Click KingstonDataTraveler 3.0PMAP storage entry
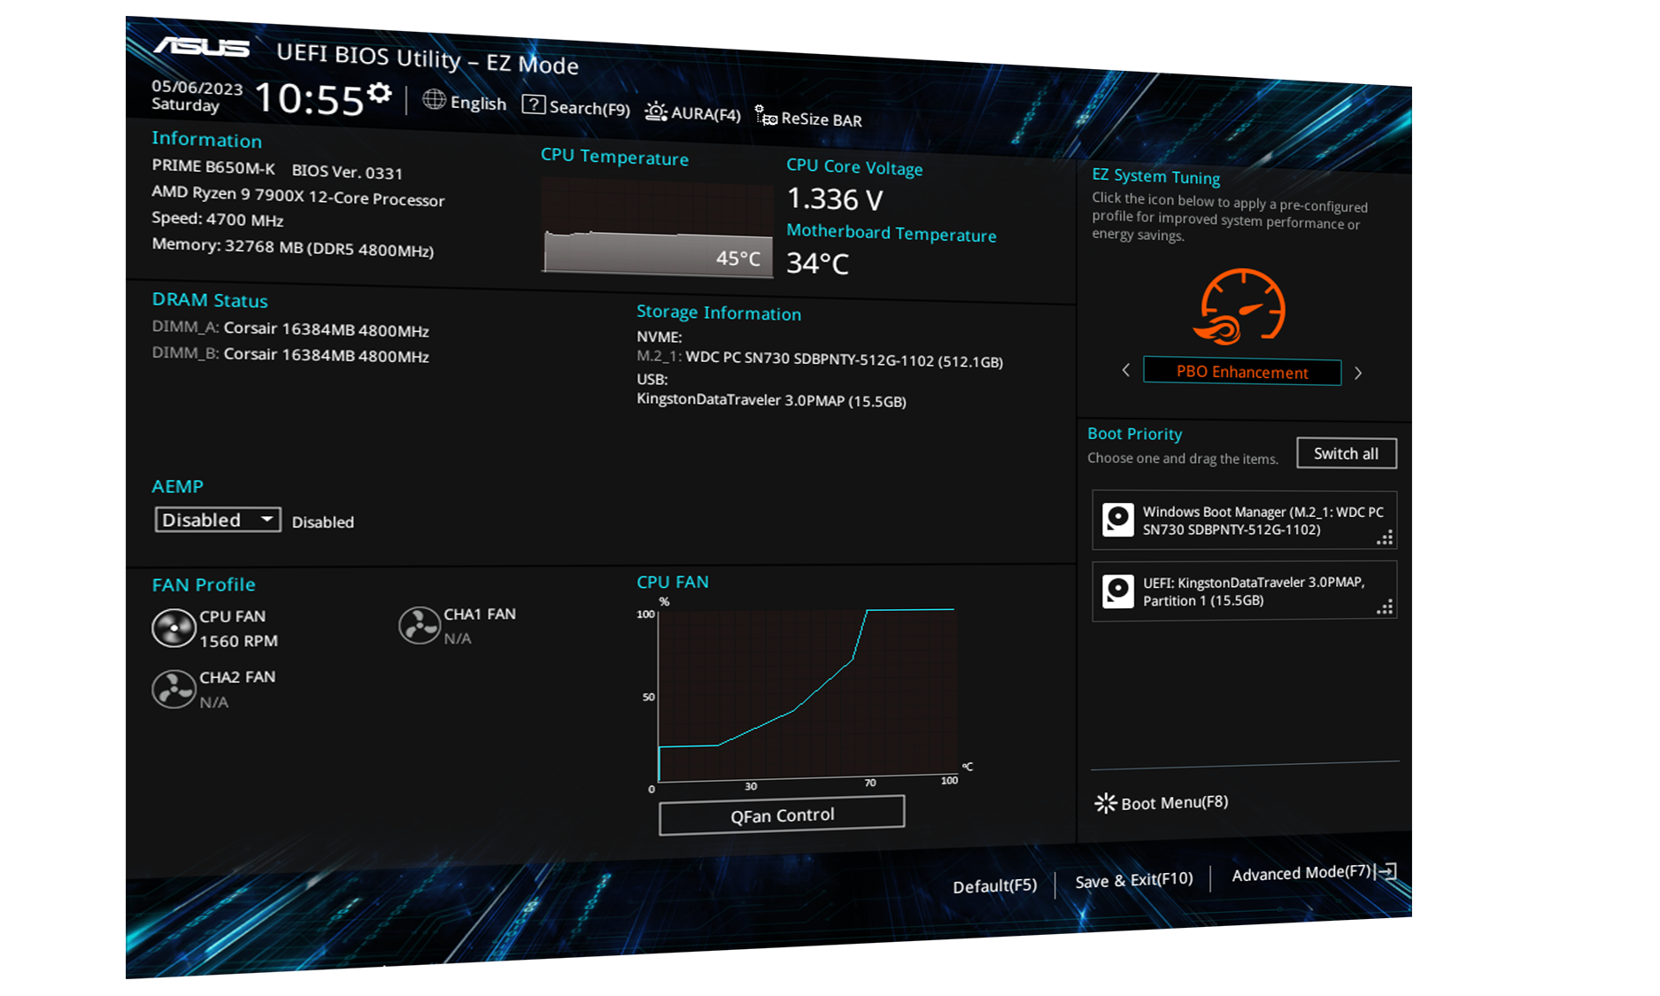 pos(771,399)
